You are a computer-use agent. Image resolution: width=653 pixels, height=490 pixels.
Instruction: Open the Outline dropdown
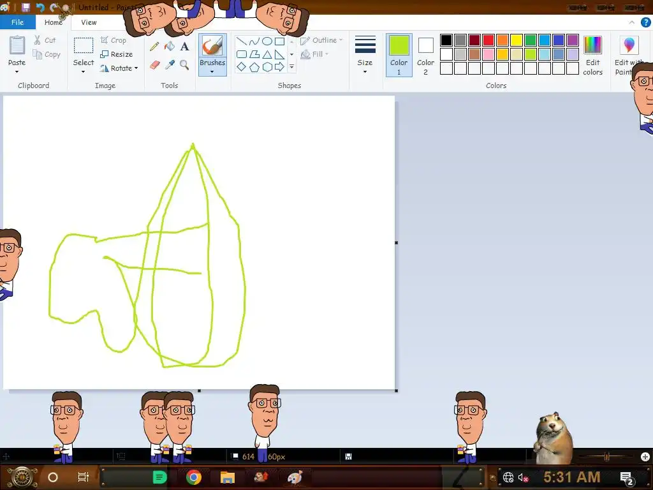tap(321, 40)
